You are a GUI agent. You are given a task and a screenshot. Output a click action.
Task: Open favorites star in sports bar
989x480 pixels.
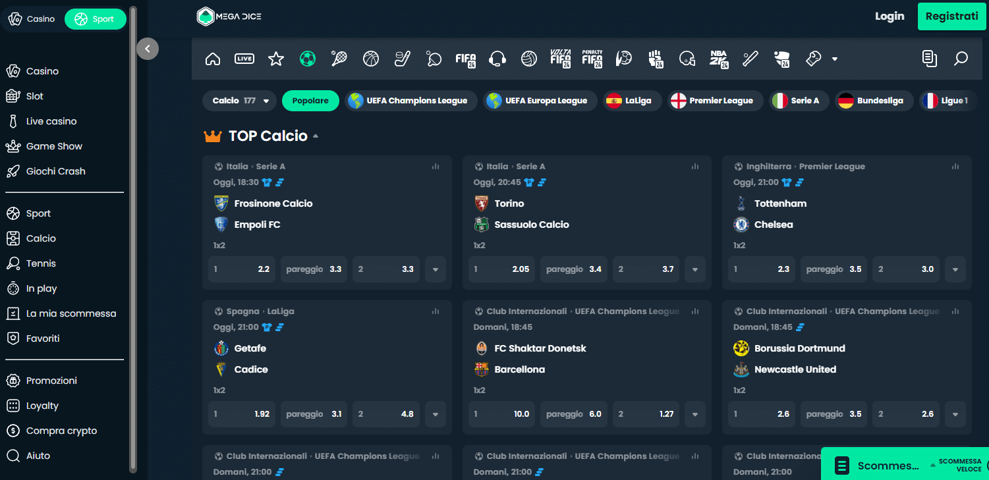276,59
